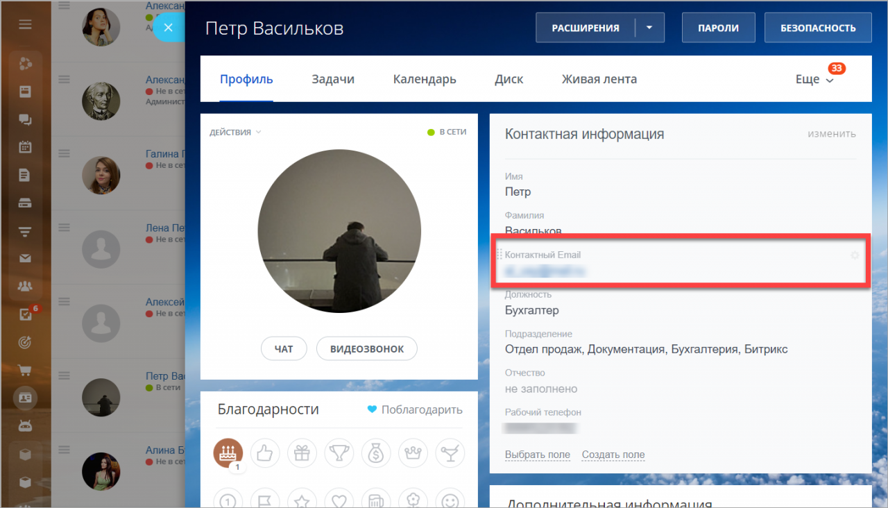Select the cocktail glass gratitude badge

(x=450, y=453)
